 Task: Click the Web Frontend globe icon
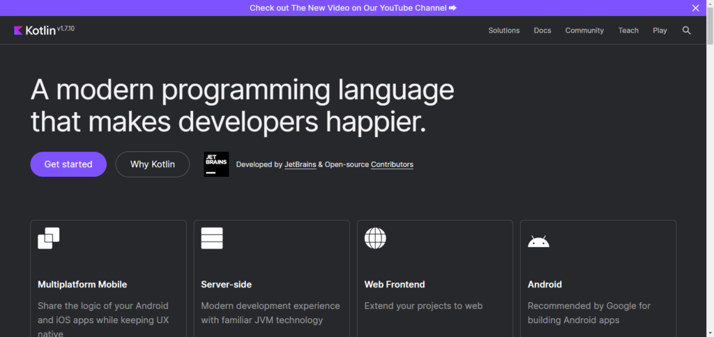(x=375, y=238)
